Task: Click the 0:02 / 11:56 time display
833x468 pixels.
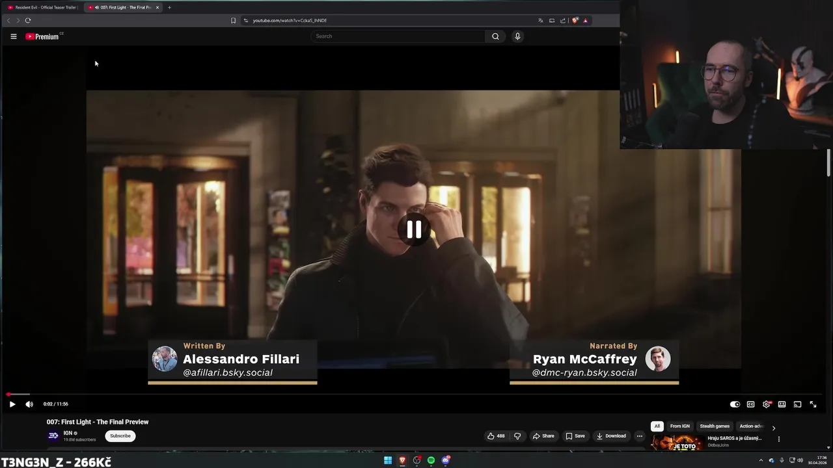Action: tap(56, 404)
